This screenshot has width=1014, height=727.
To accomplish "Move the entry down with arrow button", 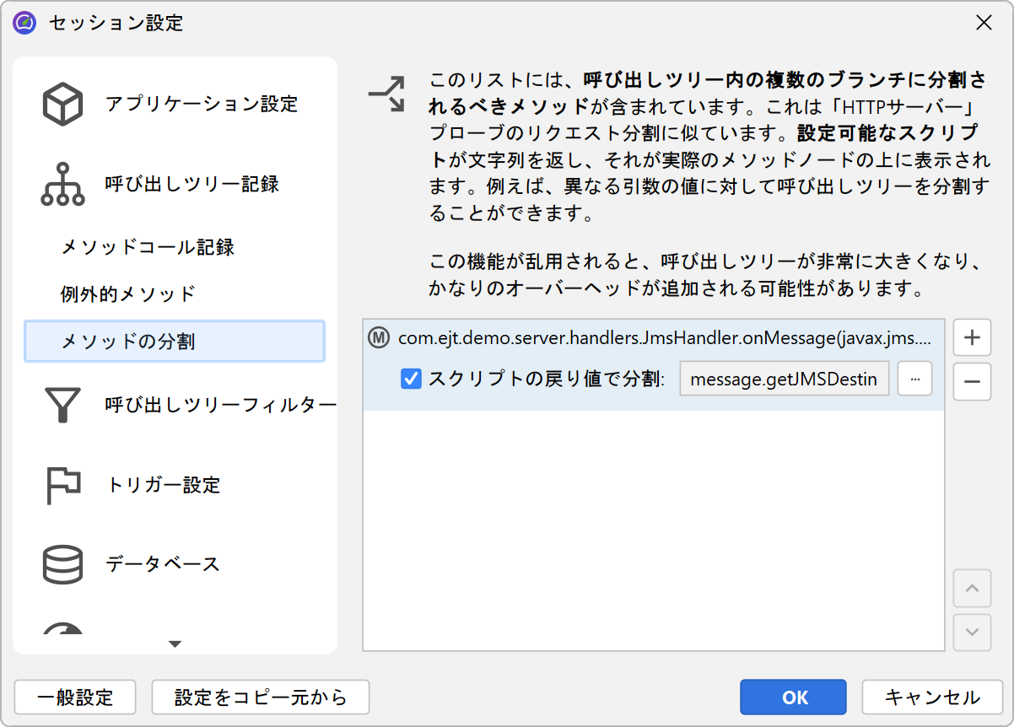I will pos(972,632).
